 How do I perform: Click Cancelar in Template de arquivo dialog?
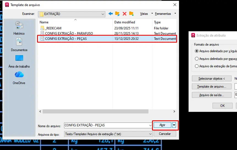165,134
